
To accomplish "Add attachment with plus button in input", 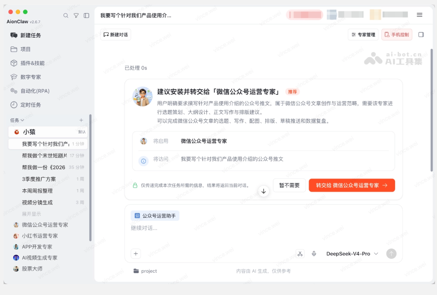I will coord(136,253).
